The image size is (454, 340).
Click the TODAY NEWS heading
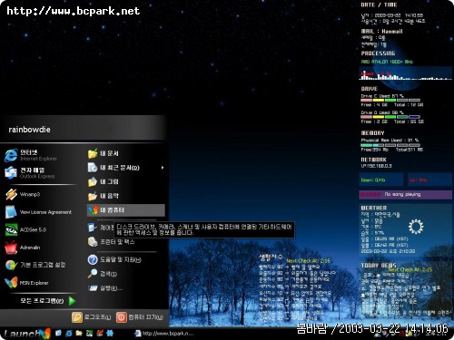point(379,266)
